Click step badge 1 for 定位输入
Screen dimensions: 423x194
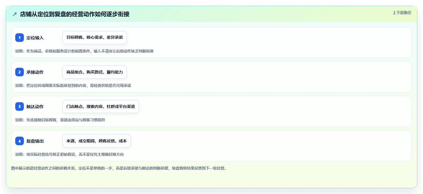click(x=20, y=38)
